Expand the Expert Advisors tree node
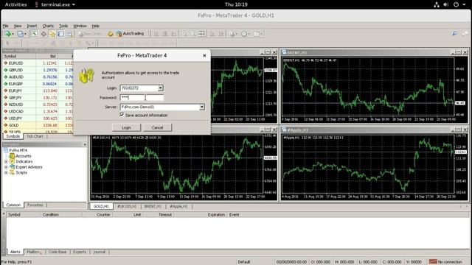The width and height of the screenshot is (472, 265). [x=6, y=167]
